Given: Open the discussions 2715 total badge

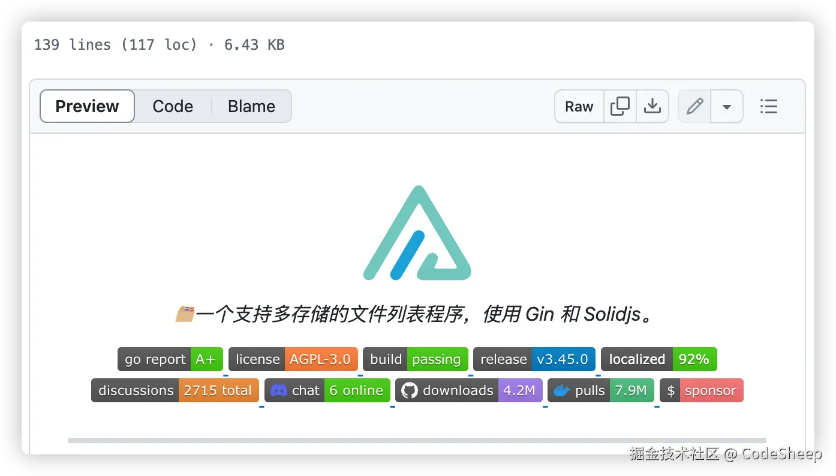Looking at the screenshot, I should pyautogui.click(x=175, y=390).
